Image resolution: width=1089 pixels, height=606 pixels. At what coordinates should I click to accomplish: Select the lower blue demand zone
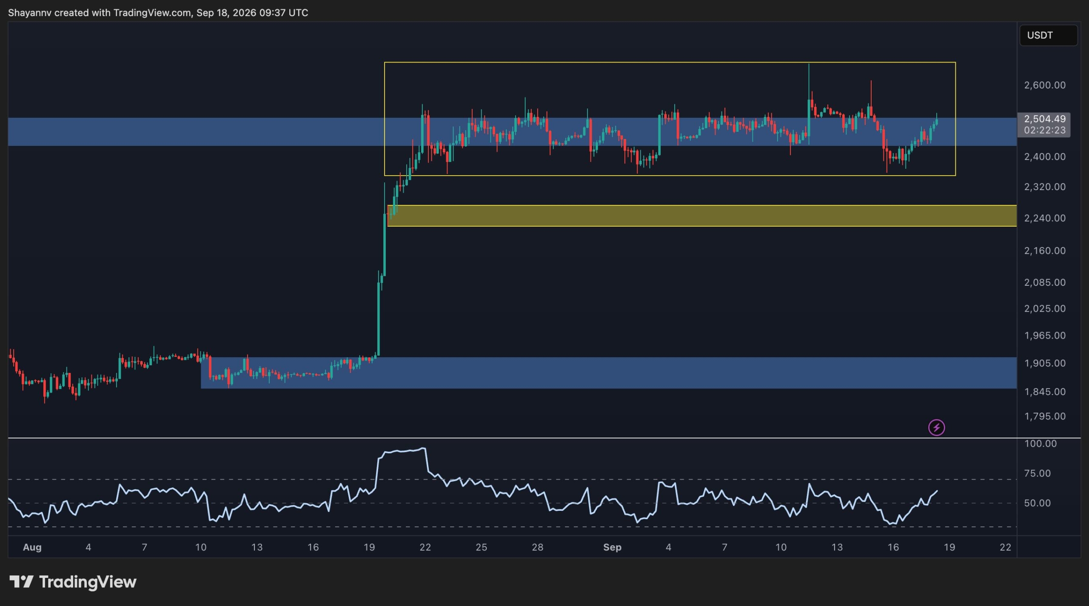click(x=608, y=373)
